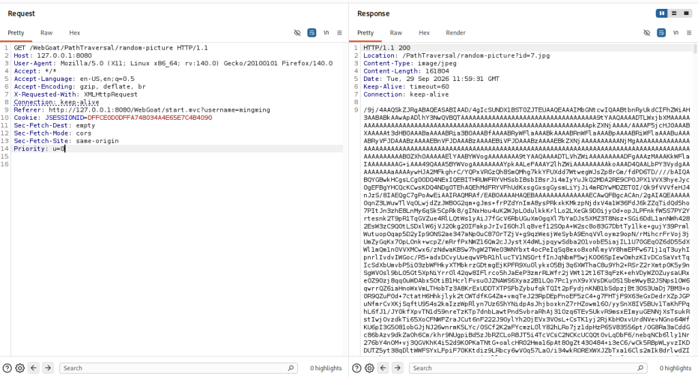Viewport: 698px width, 377px height.
Task: Click Content-Type: image/jpeg line
Action: (x=410, y=63)
